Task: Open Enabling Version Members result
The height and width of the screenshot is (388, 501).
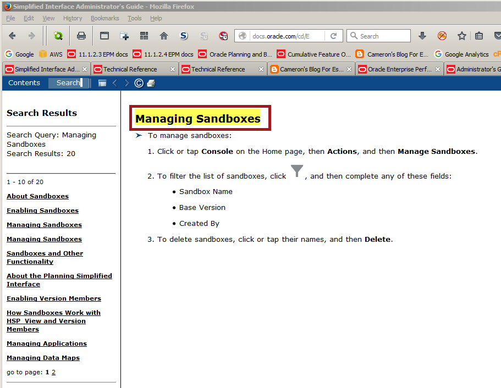Action: click(x=54, y=298)
